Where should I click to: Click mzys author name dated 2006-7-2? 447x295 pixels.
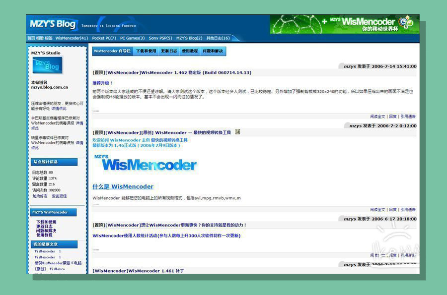(x=356, y=126)
